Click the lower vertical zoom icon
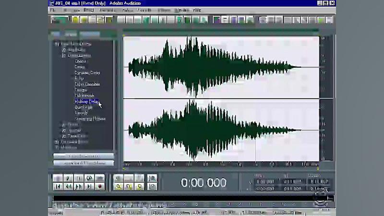Screen dimensions: 384x216 (152, 187)
